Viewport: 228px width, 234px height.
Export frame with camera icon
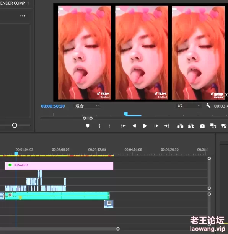click(202, 126)
